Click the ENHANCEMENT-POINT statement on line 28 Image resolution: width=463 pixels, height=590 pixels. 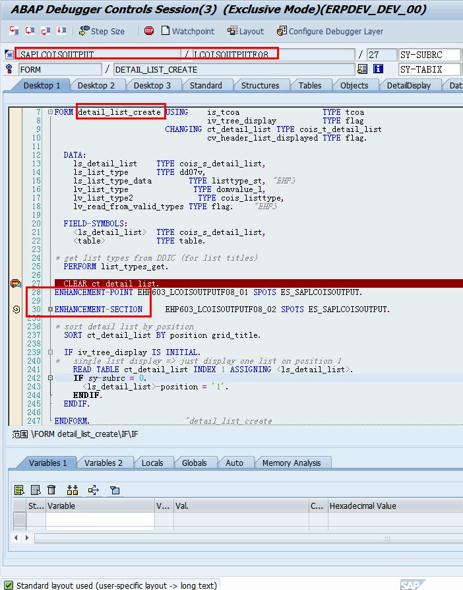208,292
